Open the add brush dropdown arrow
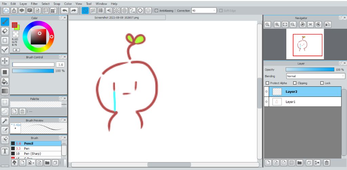 point(34,163)
